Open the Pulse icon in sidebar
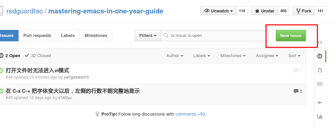 click(x=320, y=102)
